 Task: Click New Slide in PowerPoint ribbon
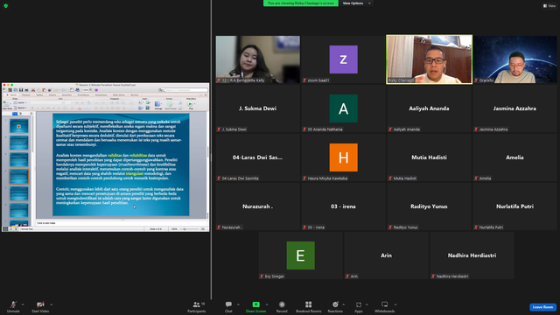[x=7, y=105]
